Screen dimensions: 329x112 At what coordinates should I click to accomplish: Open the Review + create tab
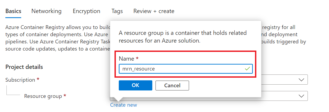[x=154, y=11]
